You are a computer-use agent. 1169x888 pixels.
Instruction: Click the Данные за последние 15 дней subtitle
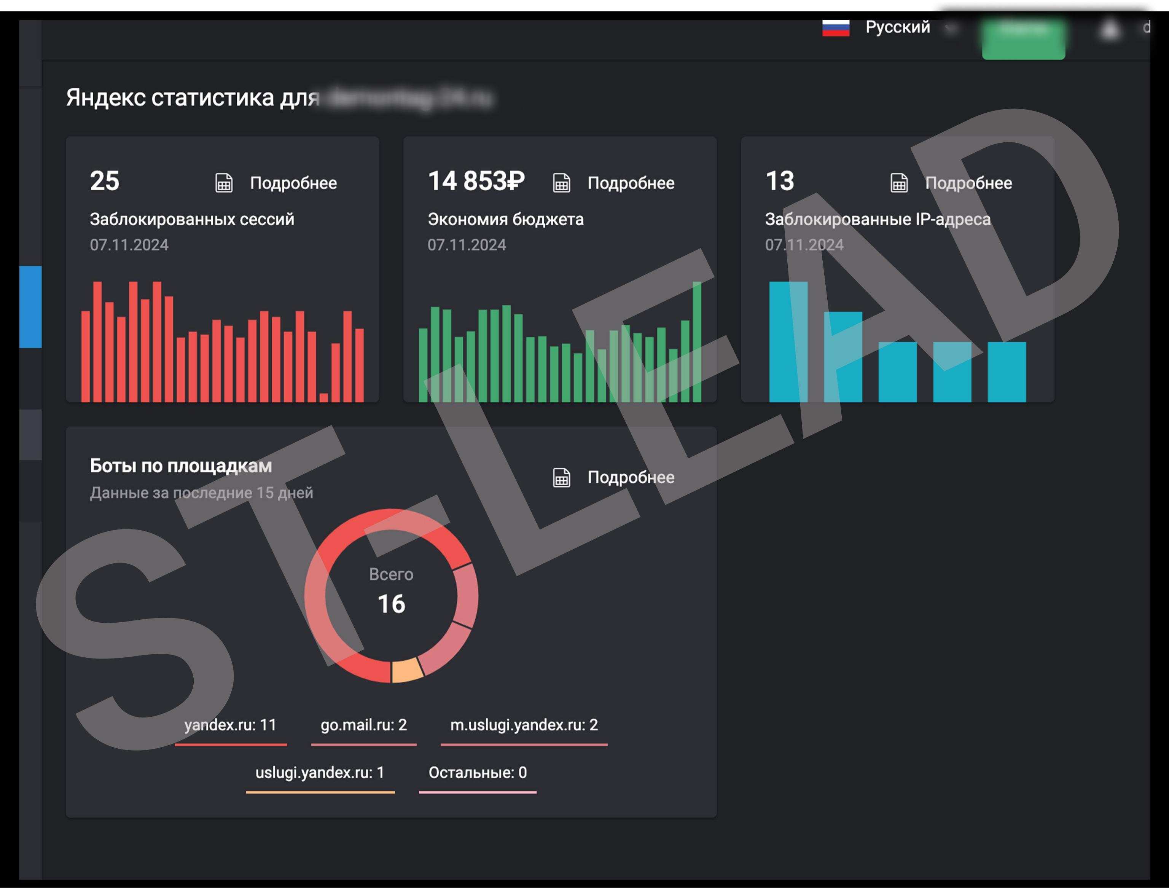point(201,493)
